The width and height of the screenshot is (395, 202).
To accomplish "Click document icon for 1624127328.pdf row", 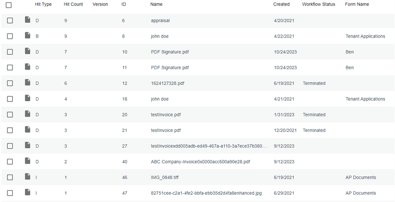I will [x=27, y=82].
